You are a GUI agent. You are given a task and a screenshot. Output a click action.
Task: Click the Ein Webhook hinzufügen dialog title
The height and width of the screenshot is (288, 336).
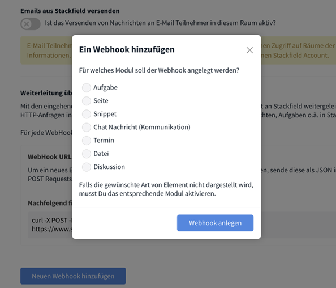point(127,50)
